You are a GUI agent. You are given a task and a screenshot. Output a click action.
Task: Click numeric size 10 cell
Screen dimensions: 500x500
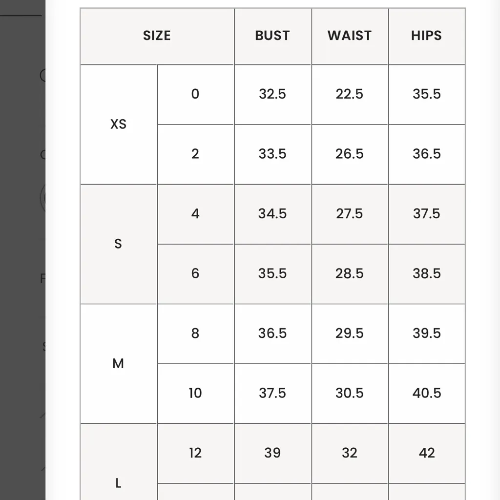[195, 393]
